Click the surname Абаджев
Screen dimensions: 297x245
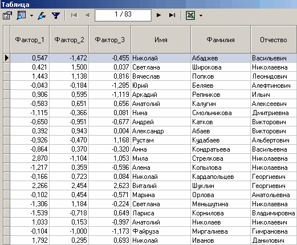tap(205, 58)
